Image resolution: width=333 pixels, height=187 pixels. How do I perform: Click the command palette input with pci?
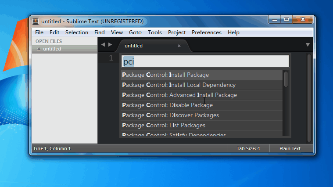tap(205, 61)
